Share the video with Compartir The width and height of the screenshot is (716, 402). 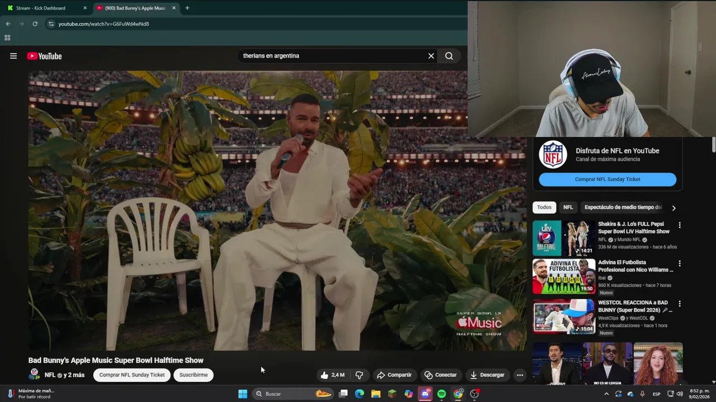(394, 375)
